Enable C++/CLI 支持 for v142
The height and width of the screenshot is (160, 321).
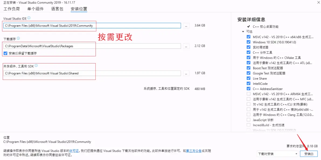click(x=249, y=104)
